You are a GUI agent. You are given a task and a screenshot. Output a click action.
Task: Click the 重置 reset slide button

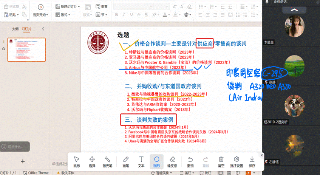(x=102, y=7)
